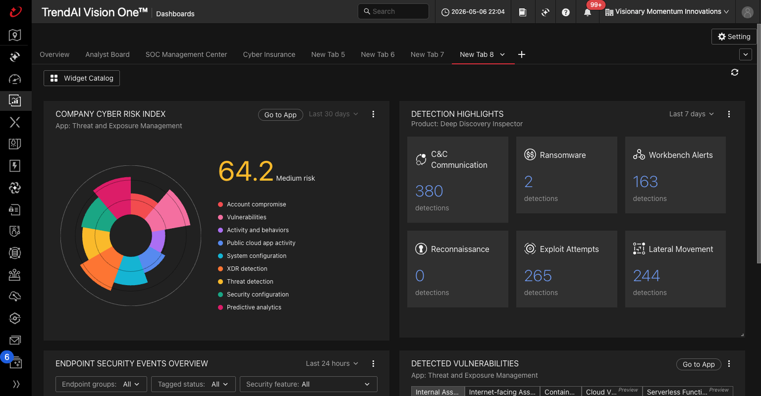761x396 pixels.
Task: Open the Security feature filter dropdown
Action: (309, 384)
